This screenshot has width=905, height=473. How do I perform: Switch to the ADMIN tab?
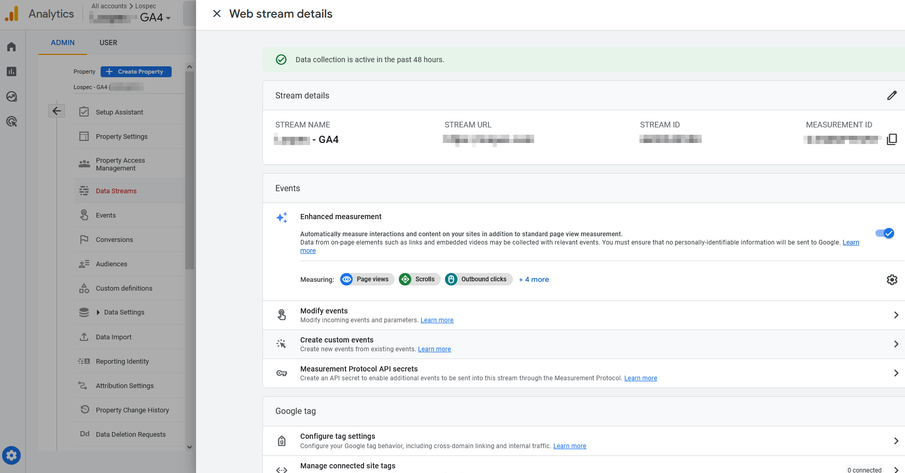point(63,42)
